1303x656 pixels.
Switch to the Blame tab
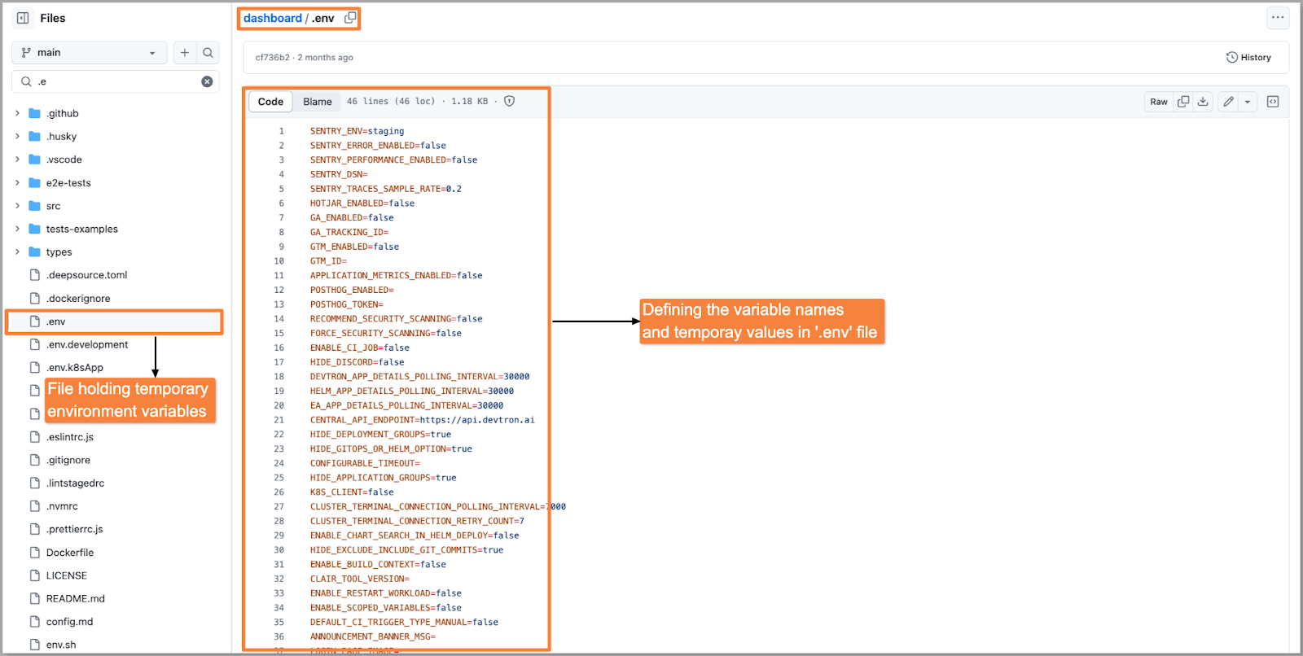click(x=318, y=102)
